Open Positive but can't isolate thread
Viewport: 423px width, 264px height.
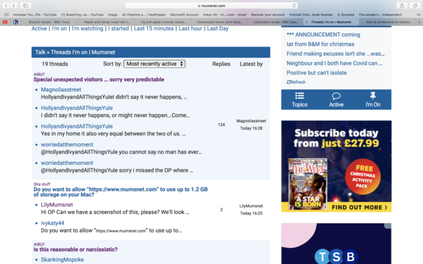tap(317, 73)
